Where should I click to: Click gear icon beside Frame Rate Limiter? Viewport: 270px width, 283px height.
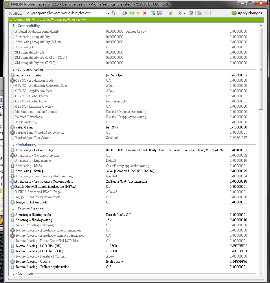(12, 75)
